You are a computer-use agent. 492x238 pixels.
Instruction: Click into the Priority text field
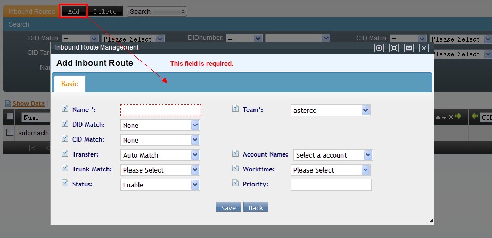(x=331, y=185)
